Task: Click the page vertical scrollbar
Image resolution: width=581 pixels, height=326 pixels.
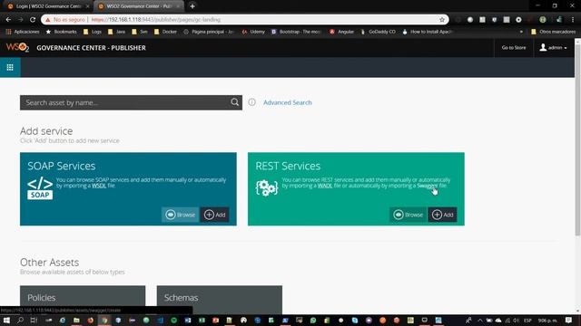Action: pos(577,139)
